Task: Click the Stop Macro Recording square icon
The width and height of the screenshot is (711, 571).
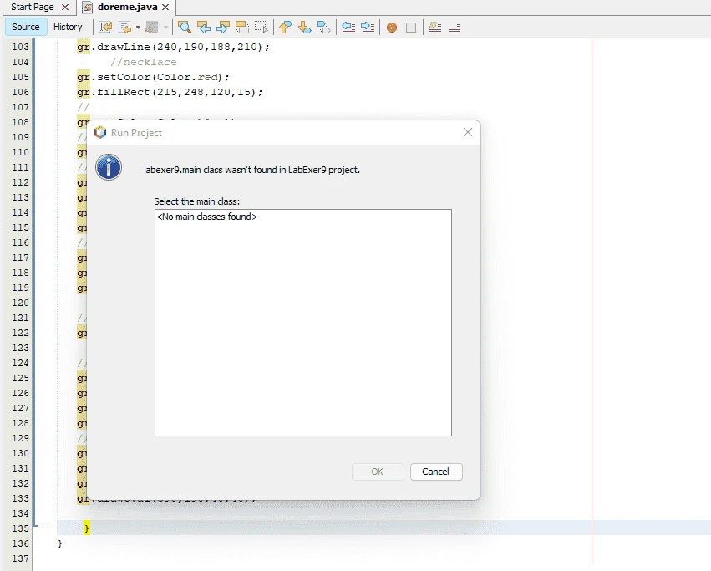Action: (x=411, y=28)
